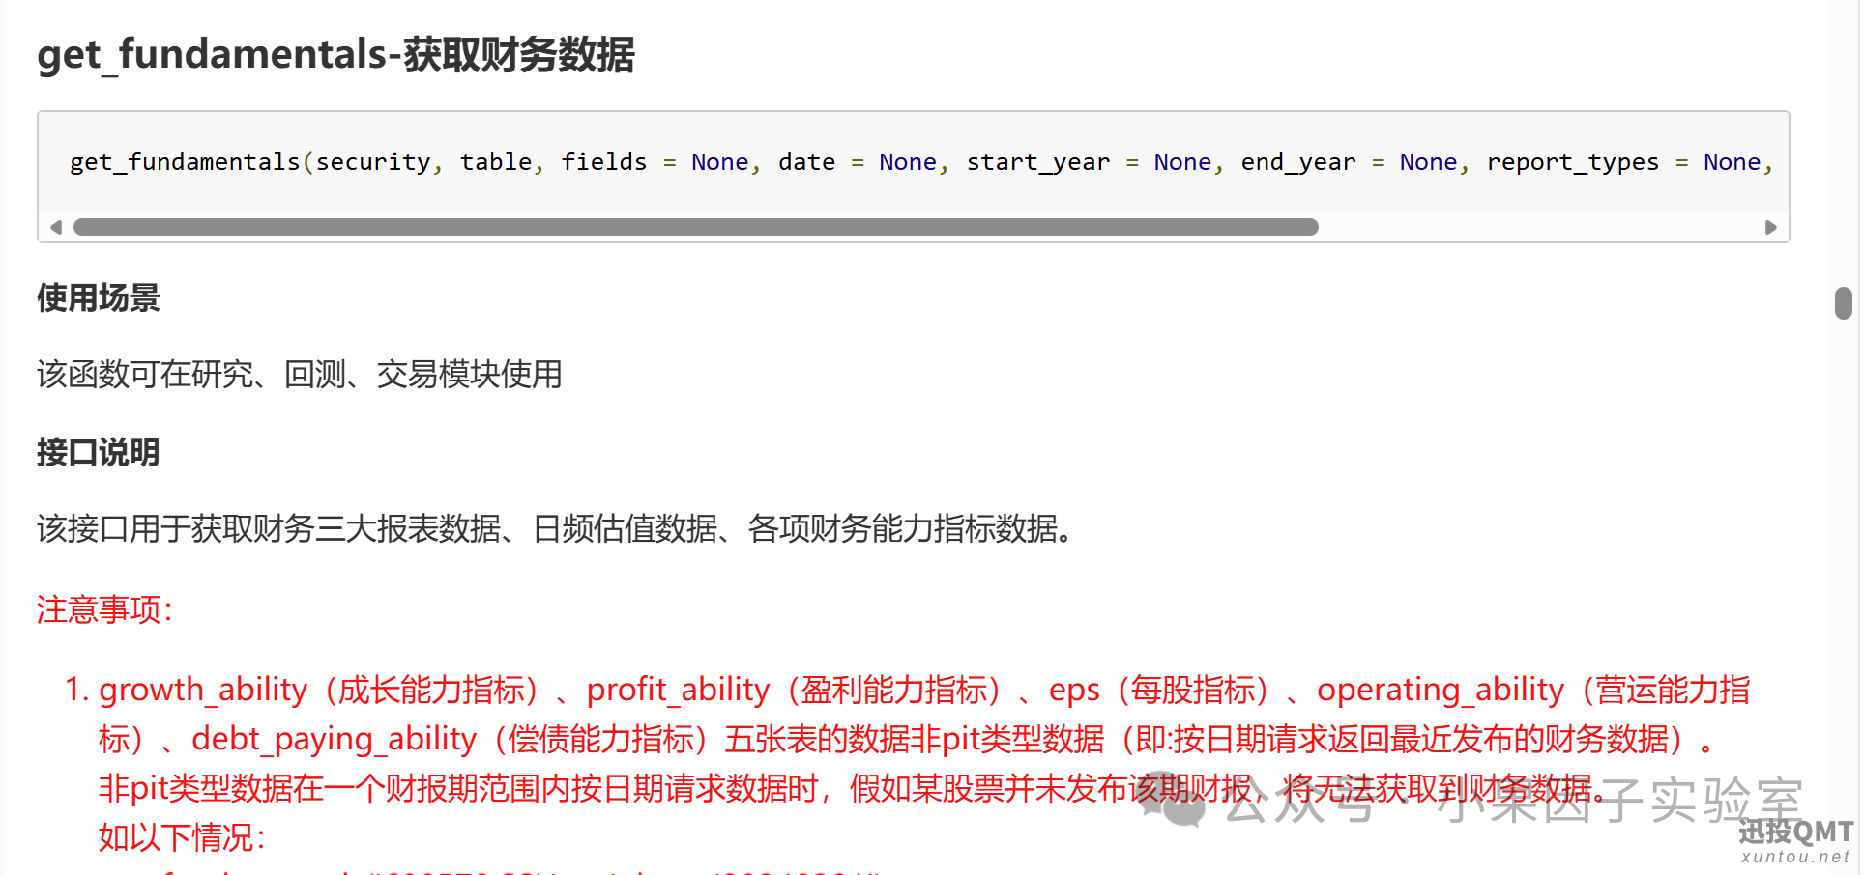The height and width of the screenshot is (875, 1864).
Task: Click the red text profit_ability（盈利能力指标）
Action: point(795,690)
